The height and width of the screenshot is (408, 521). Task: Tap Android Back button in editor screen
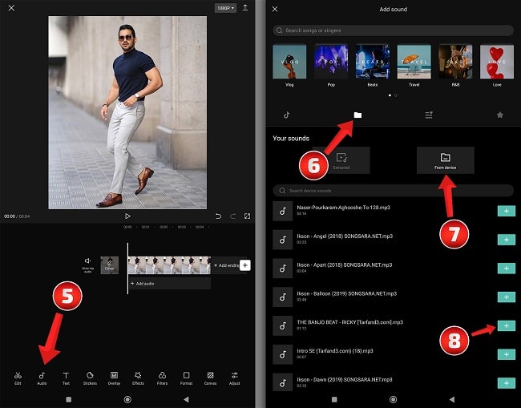[186, 399]
